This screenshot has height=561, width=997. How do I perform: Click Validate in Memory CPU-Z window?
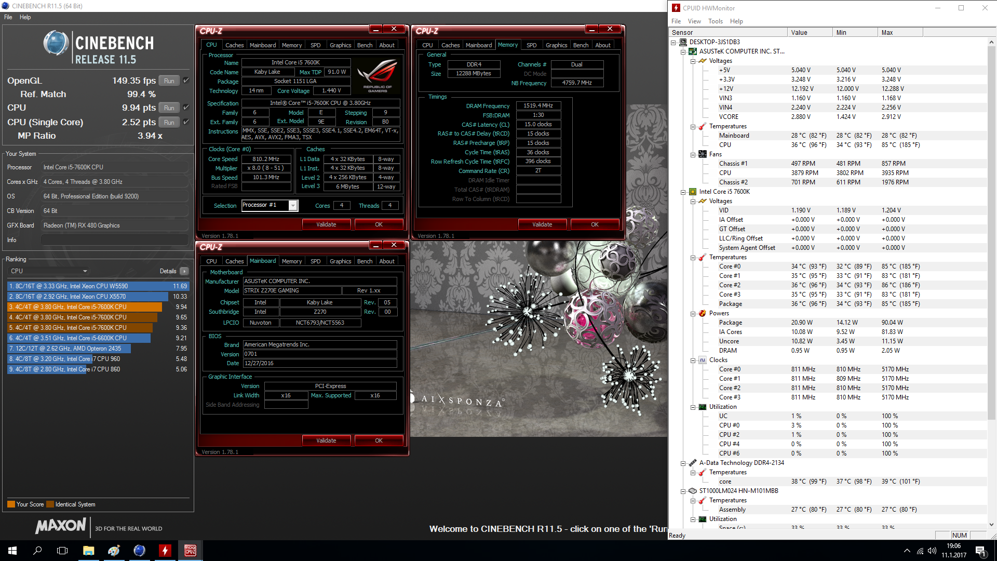542,224
